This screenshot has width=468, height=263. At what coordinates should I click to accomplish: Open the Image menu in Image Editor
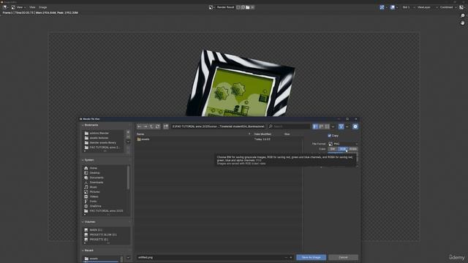43,7
